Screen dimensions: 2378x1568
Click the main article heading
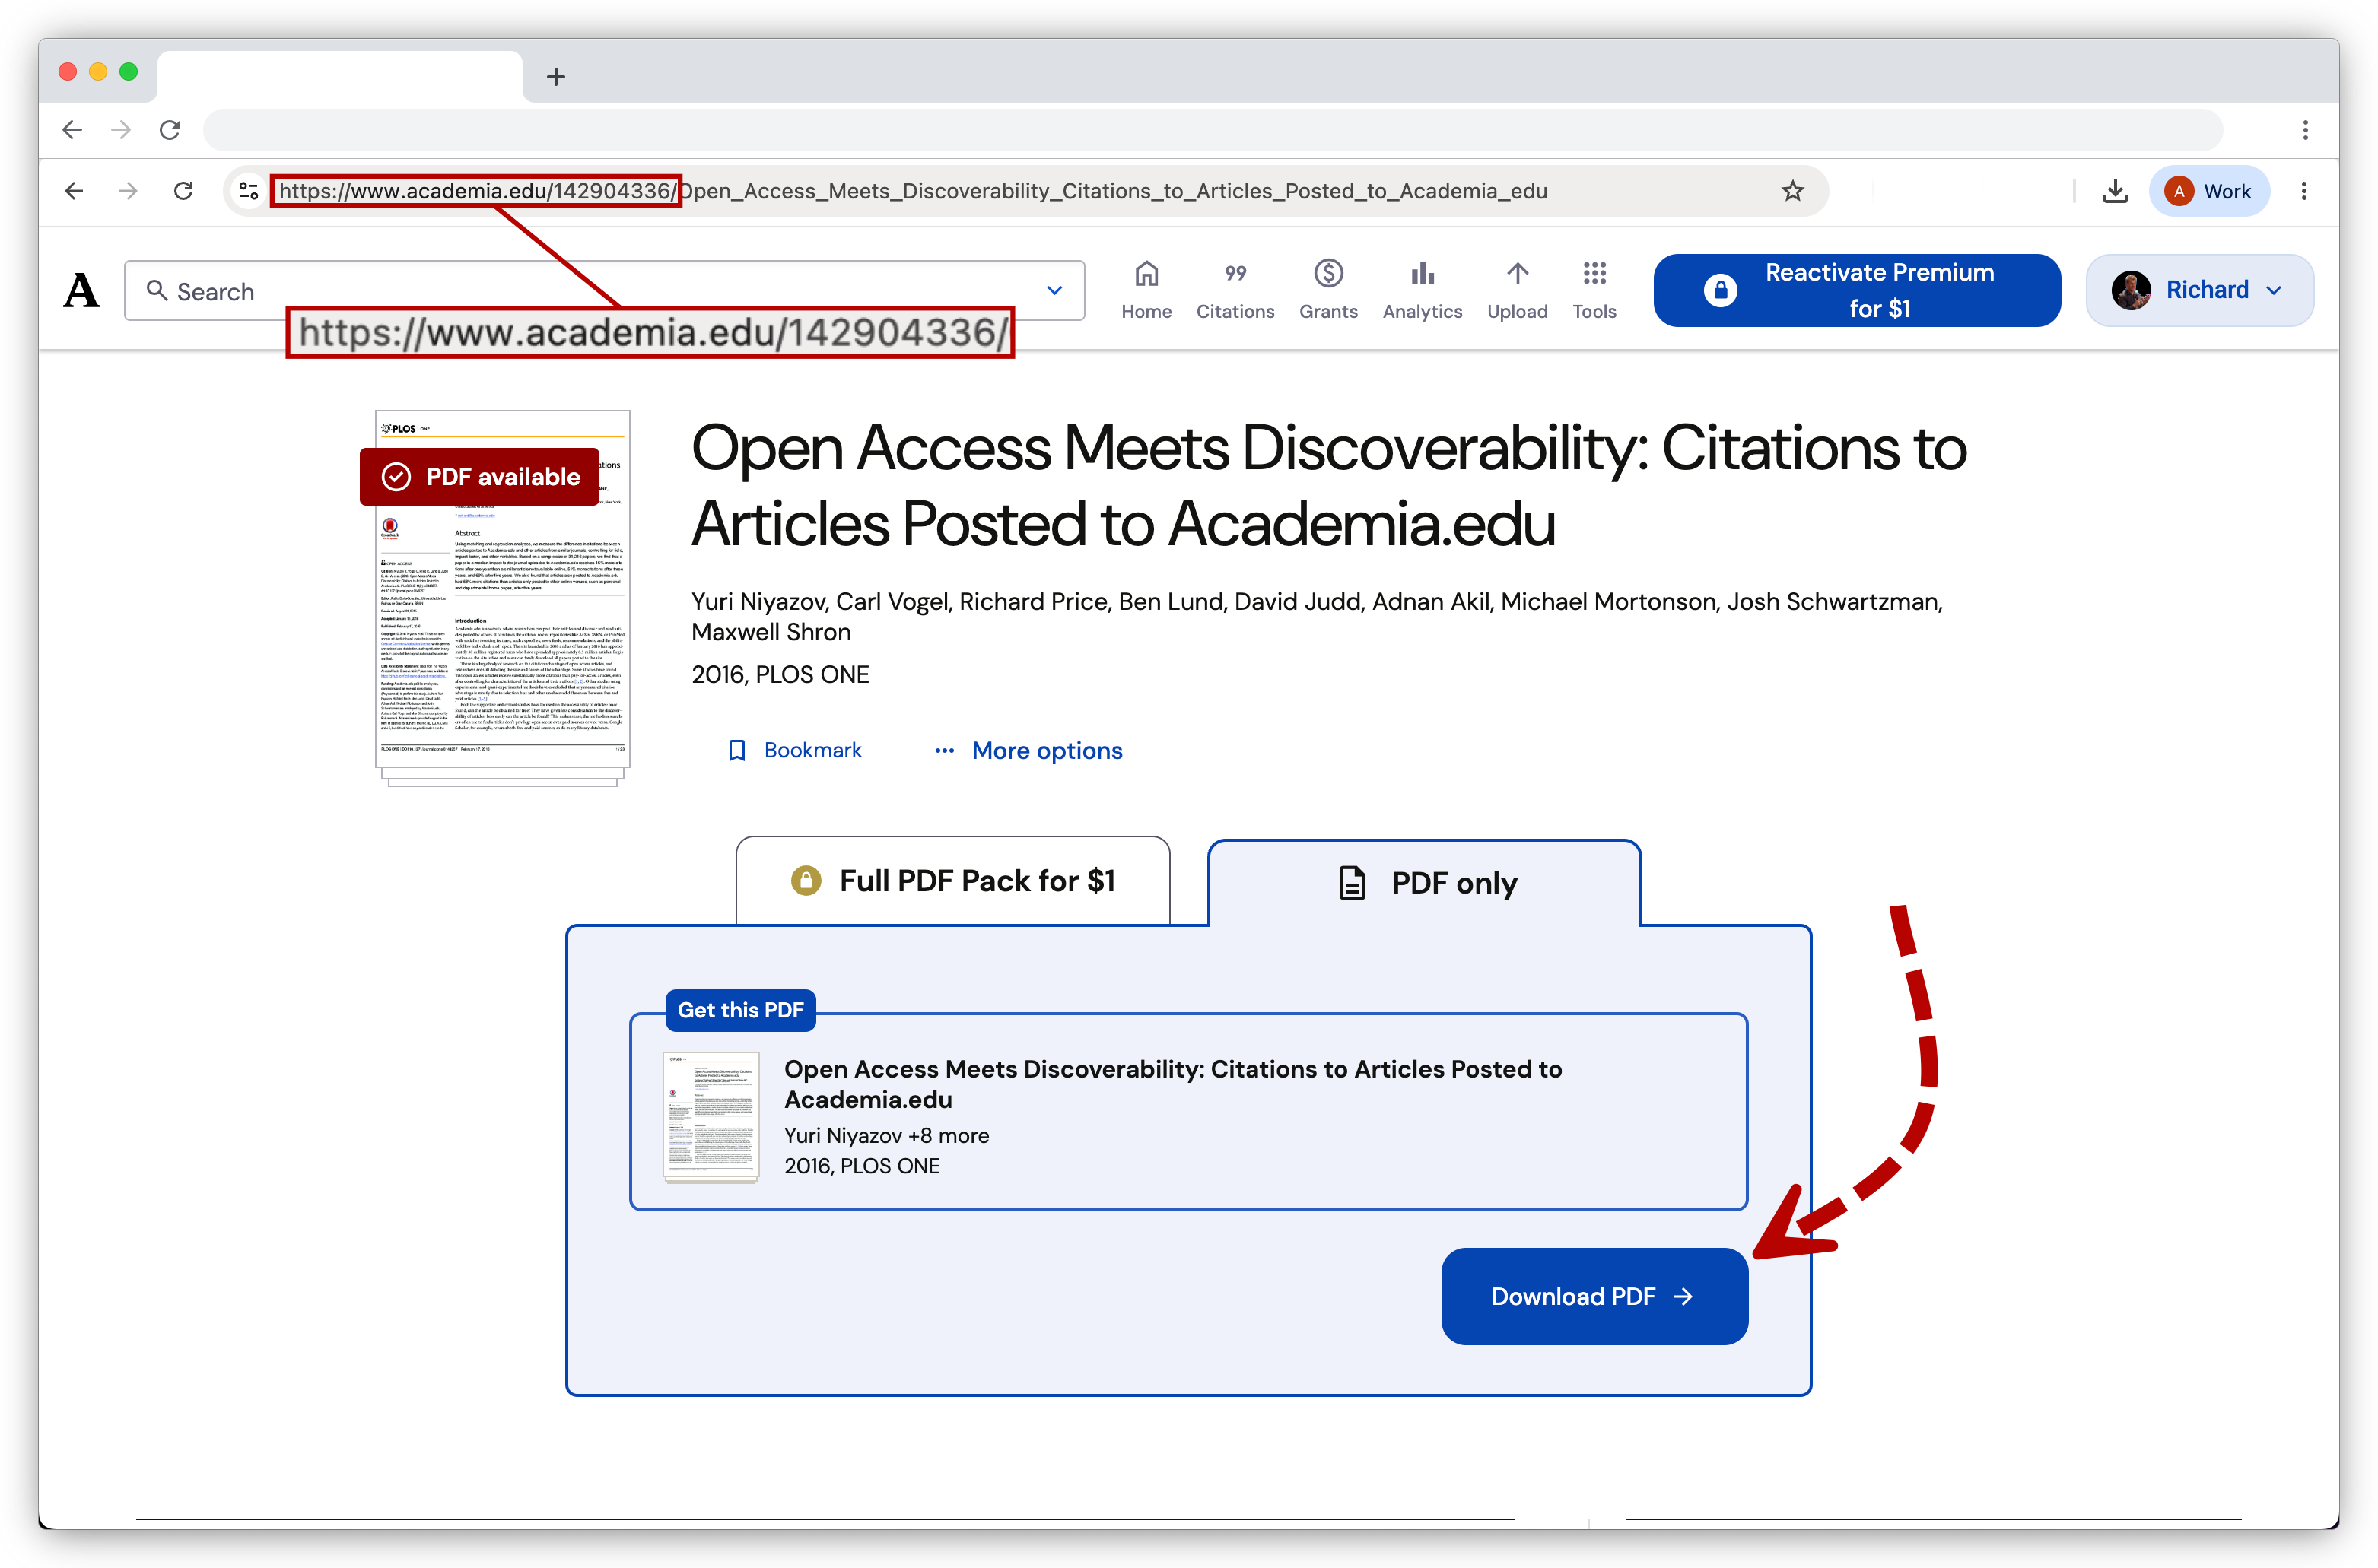(1328, 485)
